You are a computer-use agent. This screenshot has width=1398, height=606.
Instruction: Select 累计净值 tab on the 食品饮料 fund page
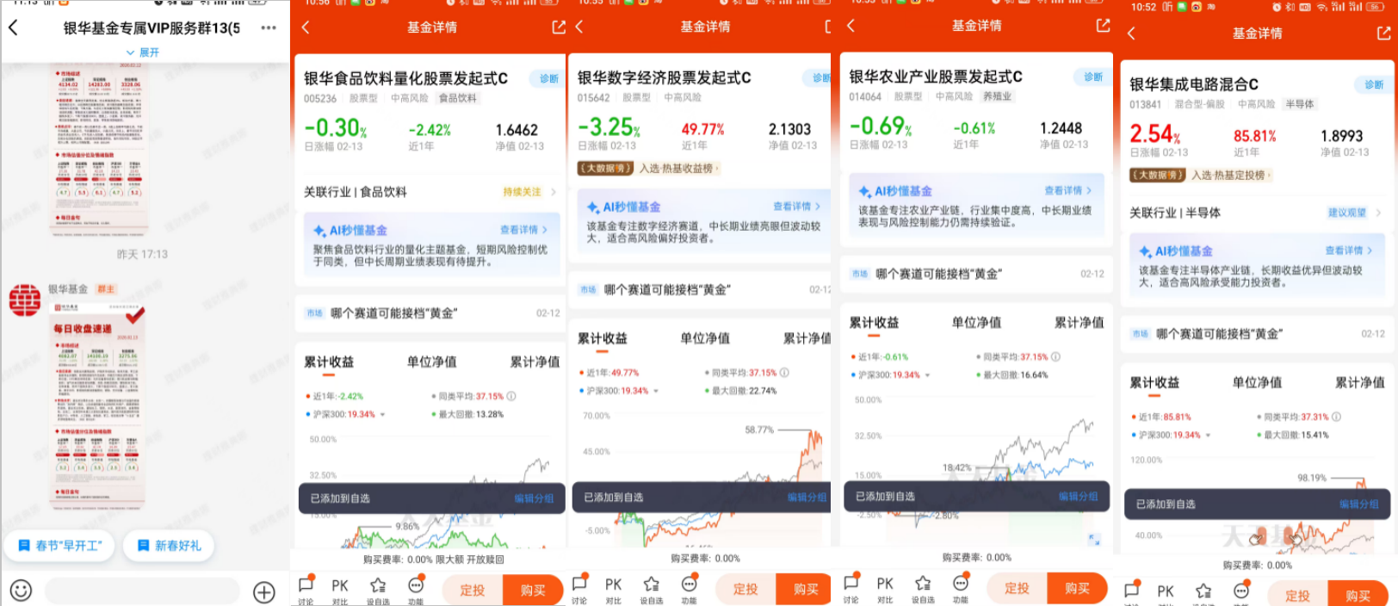535,362
